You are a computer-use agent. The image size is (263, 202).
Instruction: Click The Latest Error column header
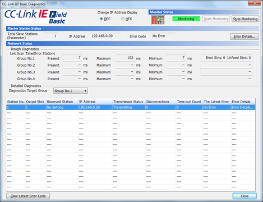tap(217, 102)
